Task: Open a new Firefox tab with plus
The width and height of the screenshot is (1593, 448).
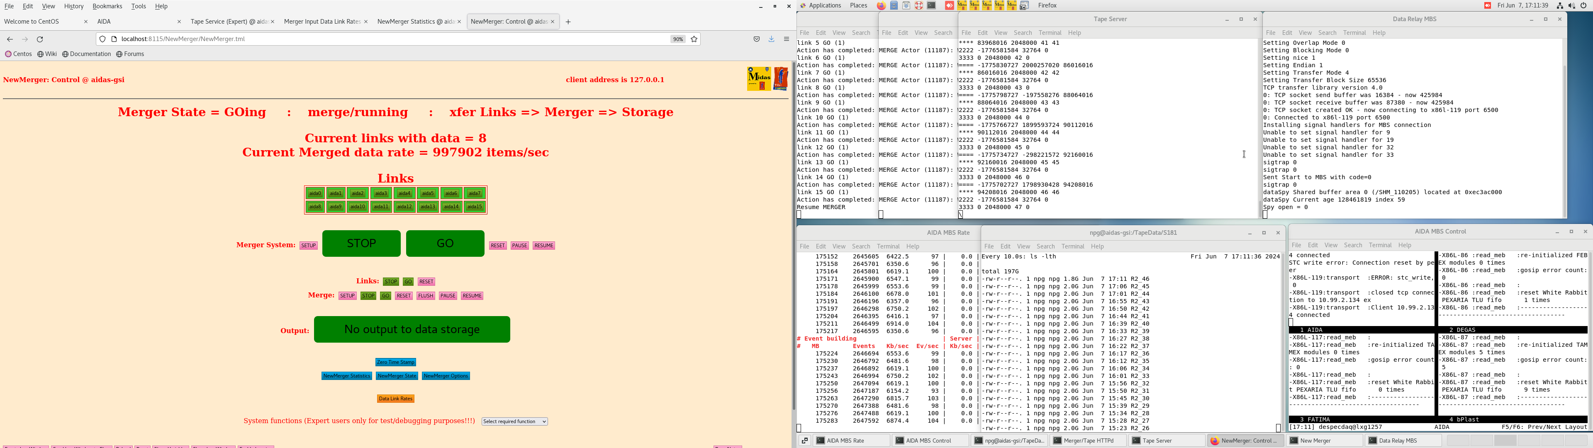Action: point(568,22)
